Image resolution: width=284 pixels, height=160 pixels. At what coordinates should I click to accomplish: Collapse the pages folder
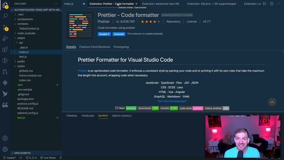36,38
